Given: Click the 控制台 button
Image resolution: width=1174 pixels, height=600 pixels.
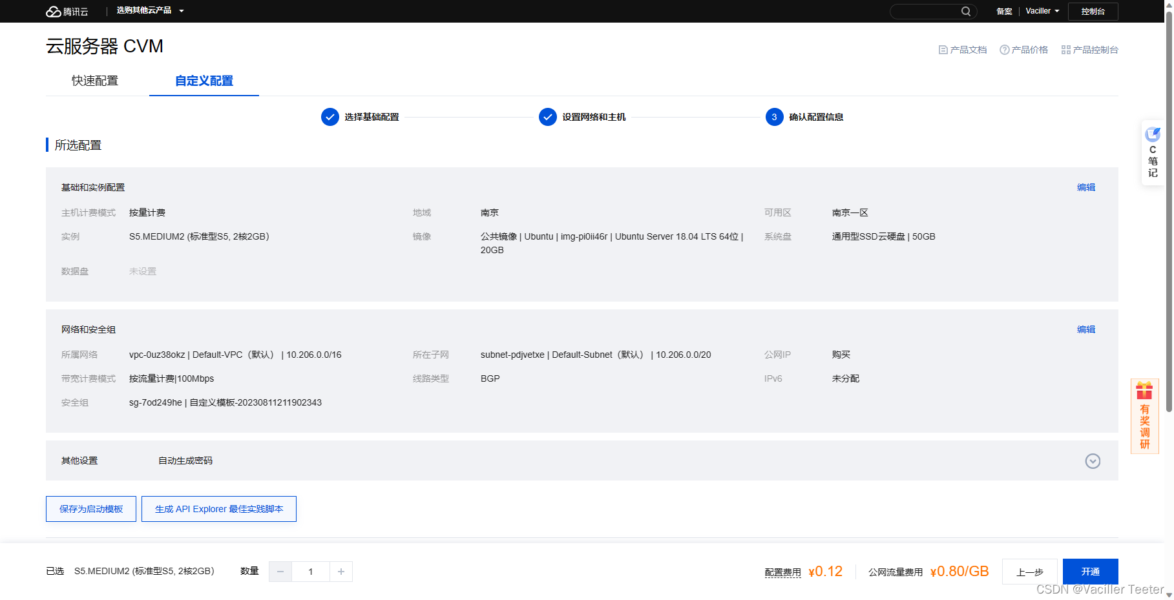Looking at the screenshot, I should 1093,12.
